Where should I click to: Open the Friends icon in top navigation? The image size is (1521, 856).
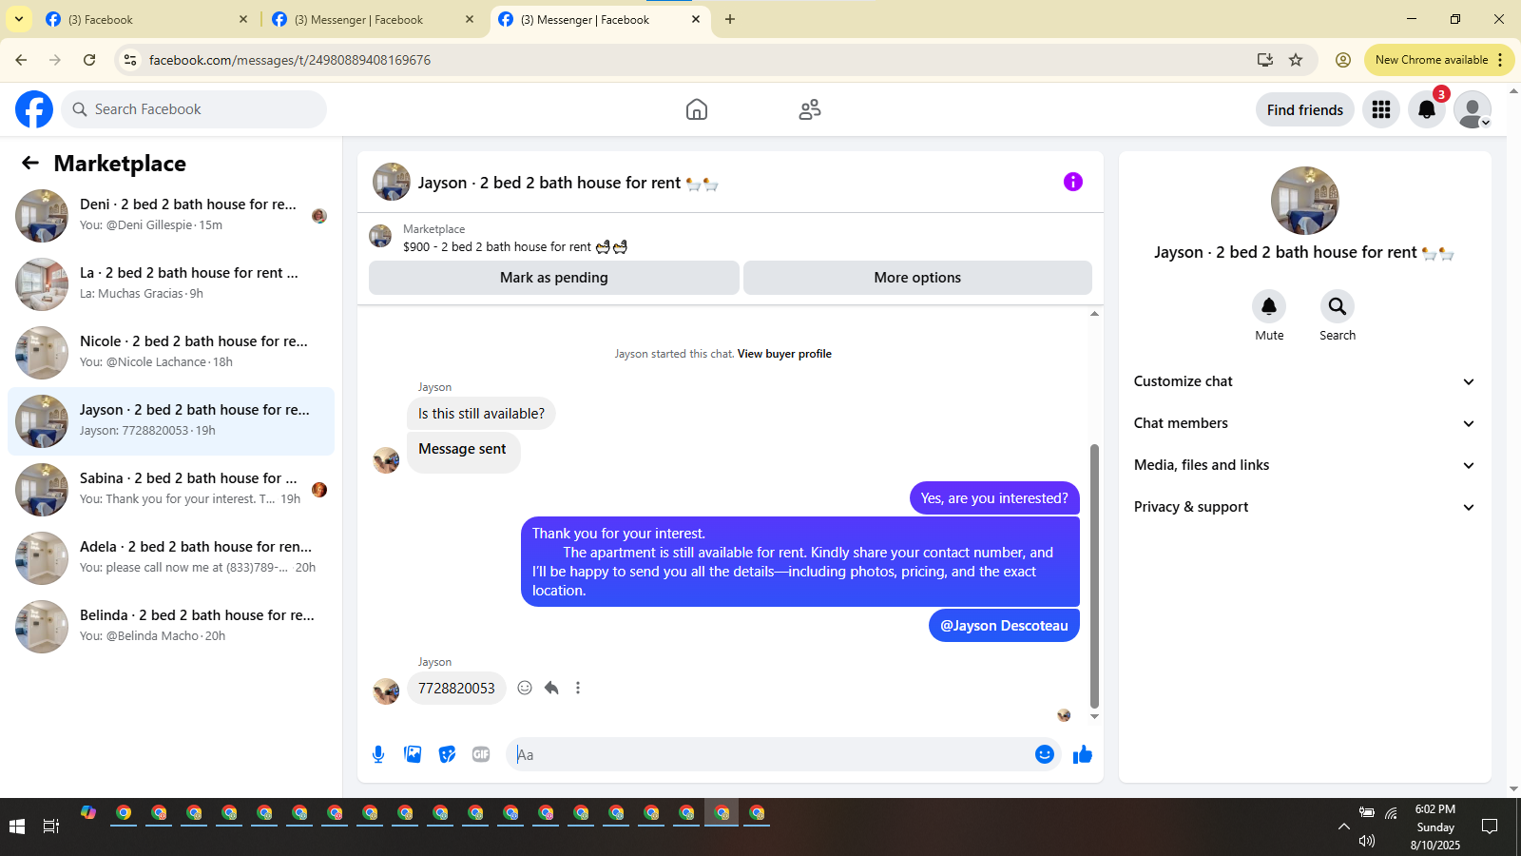pyautogui.click(x=810, y=109)
